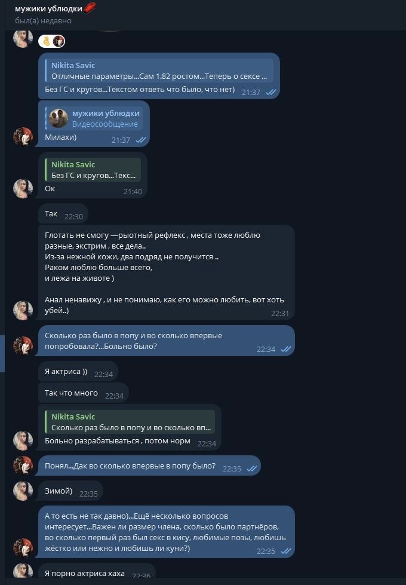Select the "Так" message bubble

point(63,215)
